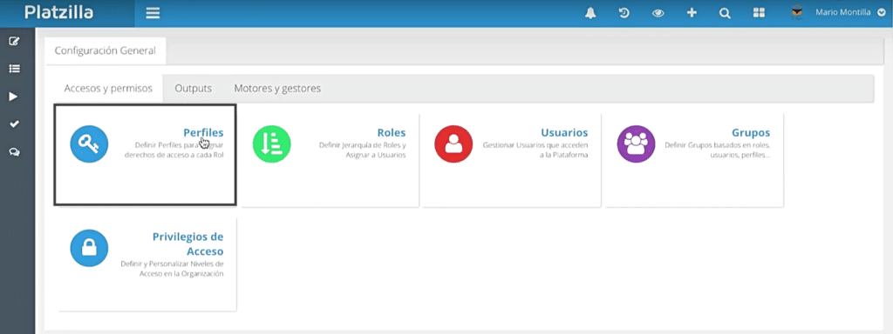Click the purple group icon for Grupos
Image resolution: width=893 pixels, height=334 pixels.
[636, 144]
